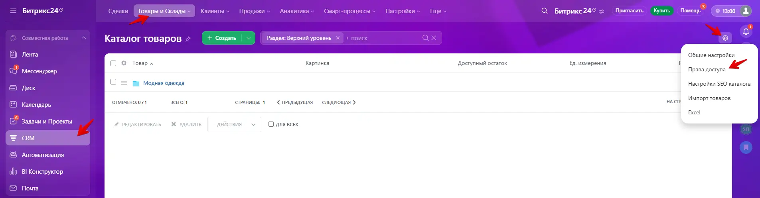Viewport: 760px width, 198px height.
Task: Select Права доступа menu item
Action: click(x=707, y=69)
